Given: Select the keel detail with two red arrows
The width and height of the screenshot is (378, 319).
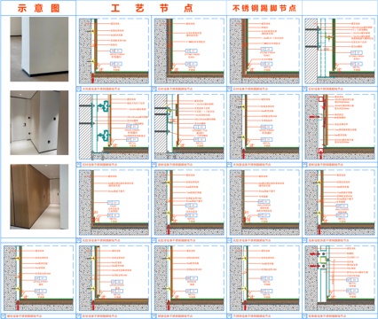Looking at the screenshot, I should pyautogui.click(x=340, y=278).
